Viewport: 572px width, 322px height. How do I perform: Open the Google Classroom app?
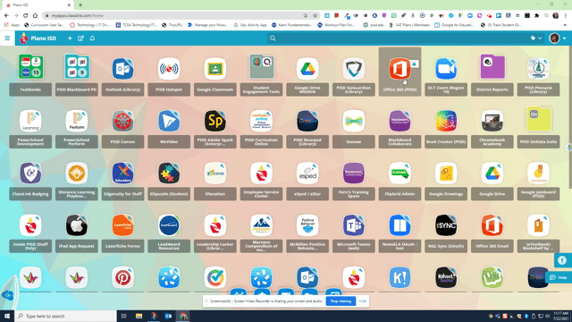tap(214, 75)
